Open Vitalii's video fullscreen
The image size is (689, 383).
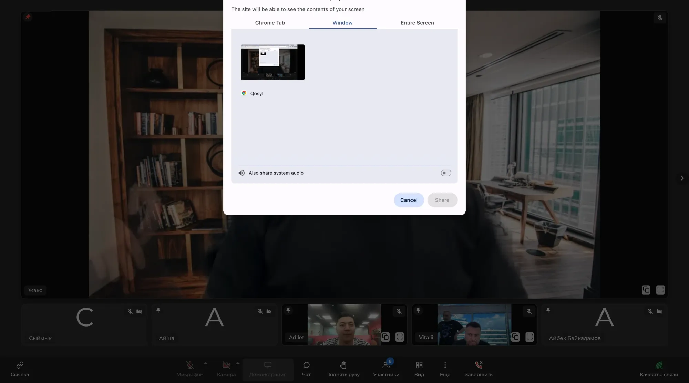pyautogui.click(x=529, y=337)
